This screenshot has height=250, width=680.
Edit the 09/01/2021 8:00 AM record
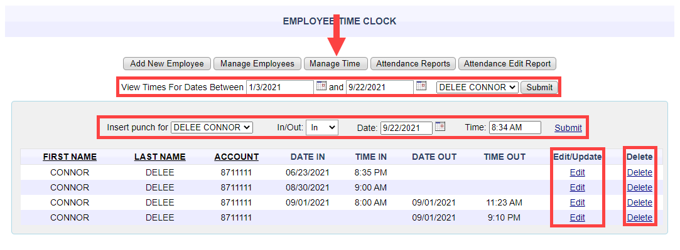coord(577,202)
